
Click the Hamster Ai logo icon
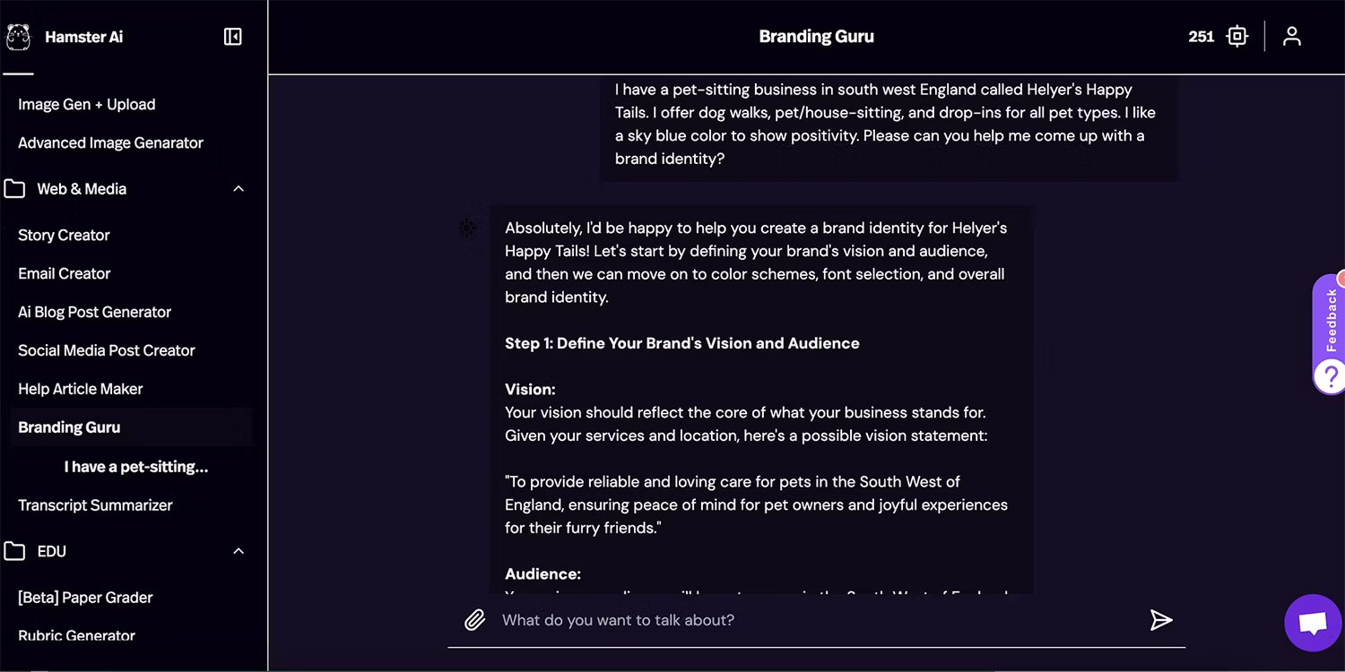(18, 37)
